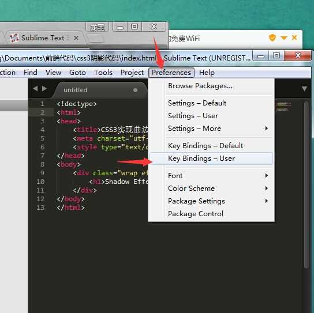This screenshot has width=314, height=313.
Task: Open the tab list dropdown triangle in editor
Action: (x=304, y=89)
